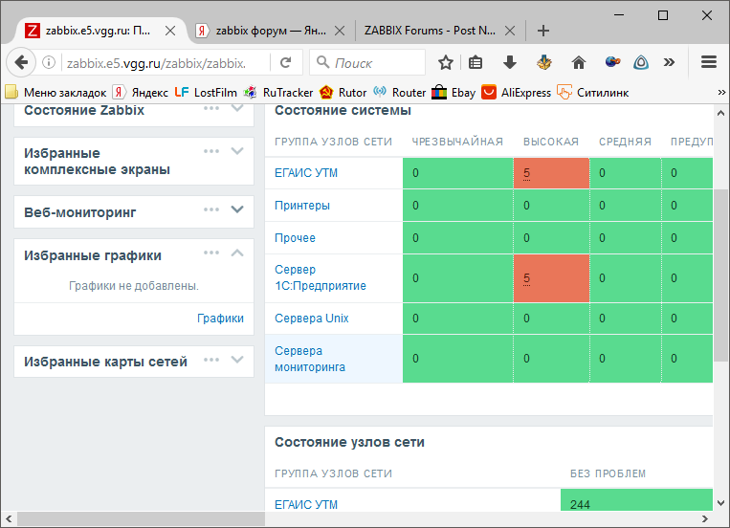Collapse the Избранные графики widget
The height and width of the screenshot is (528, 730).
pos(238,253)
